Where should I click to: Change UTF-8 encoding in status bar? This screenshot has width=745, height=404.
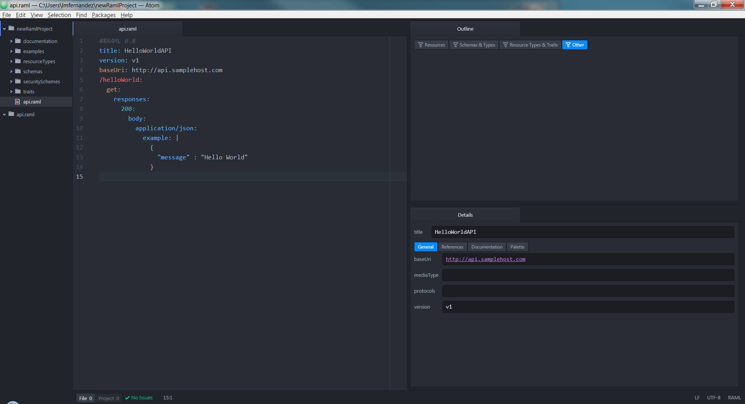[714, 398]
